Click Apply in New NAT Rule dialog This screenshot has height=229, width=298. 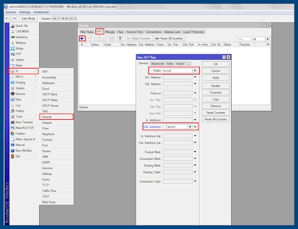(216, 77)
